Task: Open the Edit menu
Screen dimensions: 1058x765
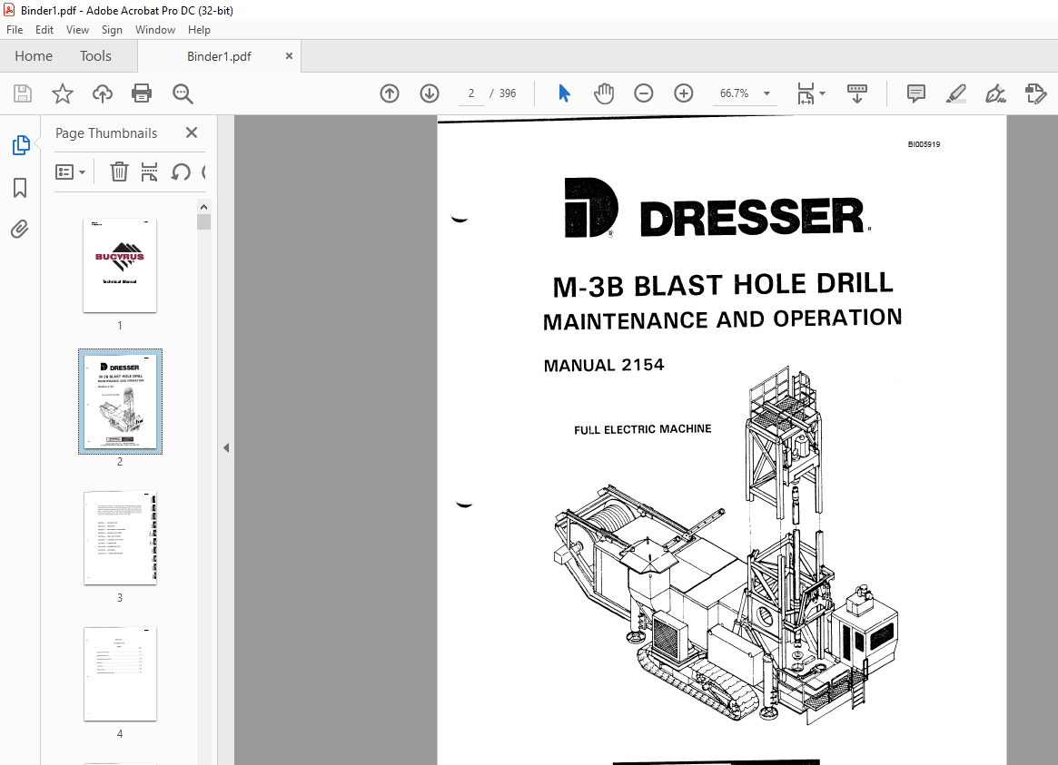Action: tap(44, 30)
